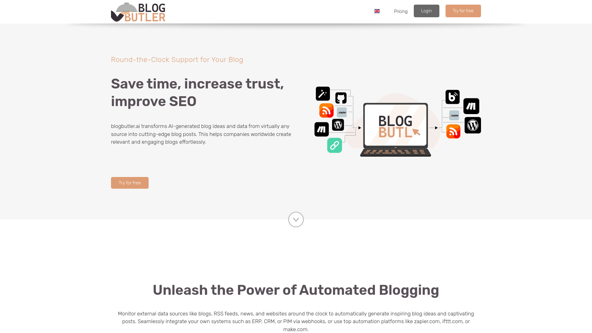Click the Zapier integration icon center
Viewport: 592px width, 333px height.
[x=342, y=112]
